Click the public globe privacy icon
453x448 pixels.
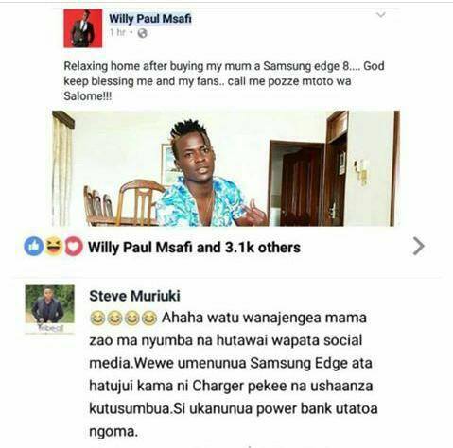click(x=142, y=33)
